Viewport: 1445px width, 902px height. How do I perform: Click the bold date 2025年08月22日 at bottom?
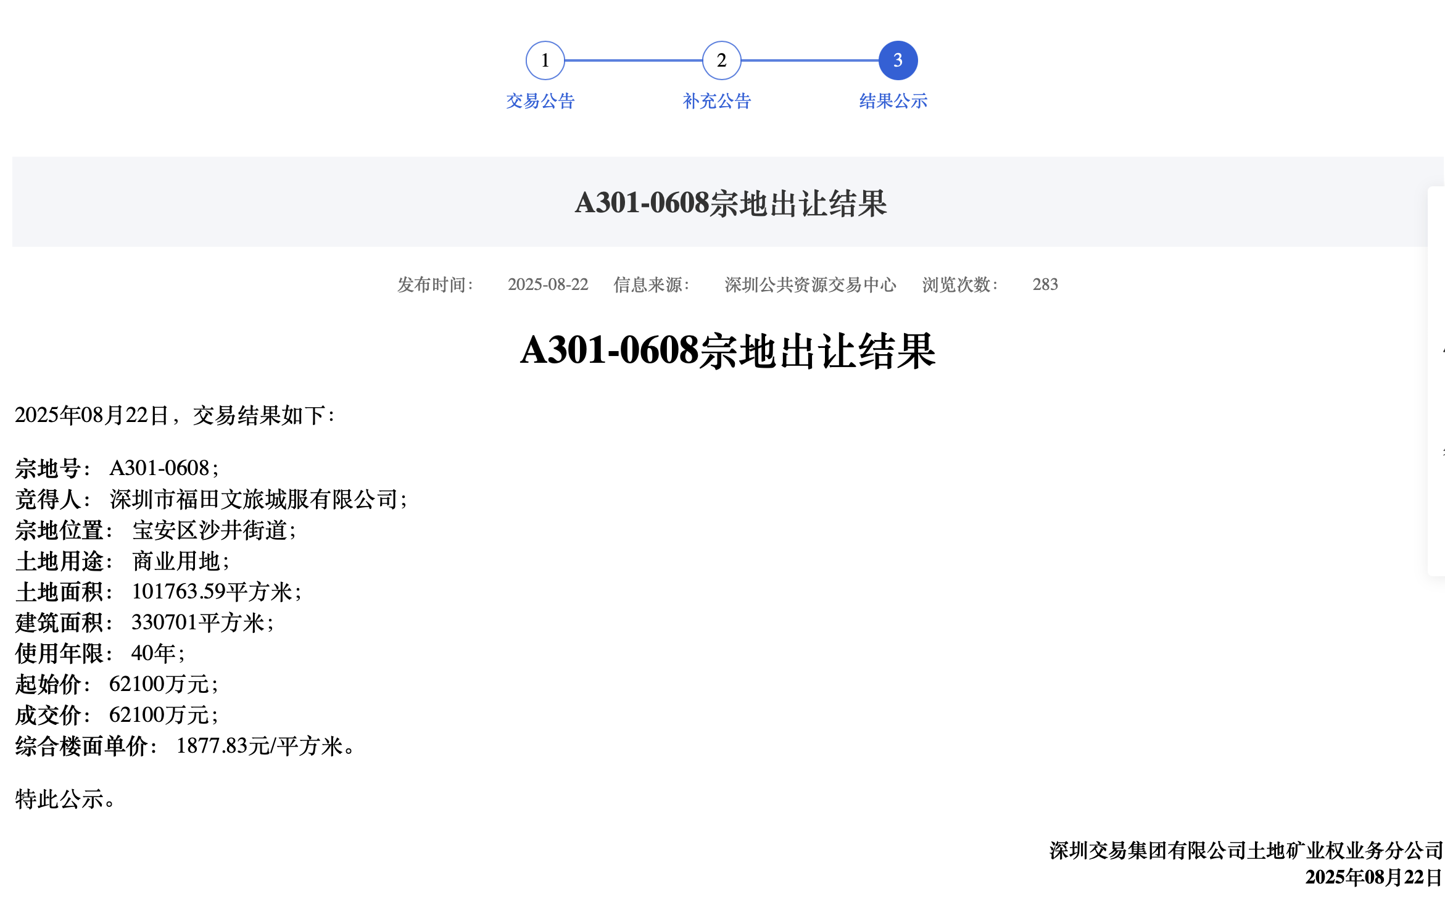pyautogui.click(x=1374, y=877)
